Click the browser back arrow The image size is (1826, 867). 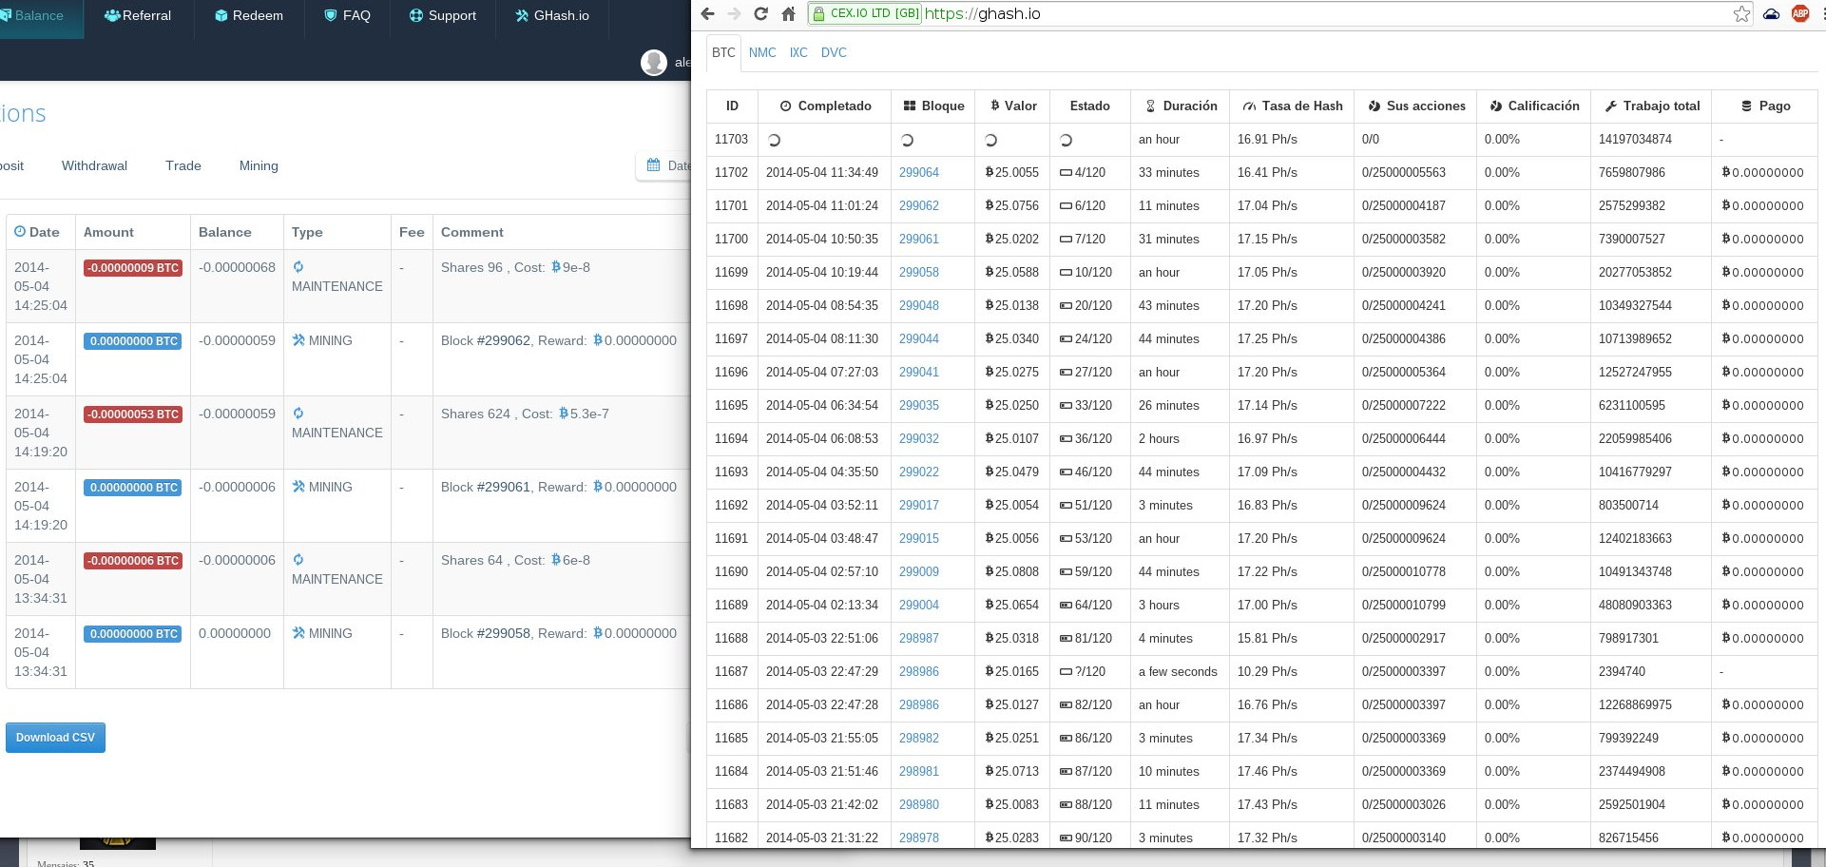(x=706, y=14)
